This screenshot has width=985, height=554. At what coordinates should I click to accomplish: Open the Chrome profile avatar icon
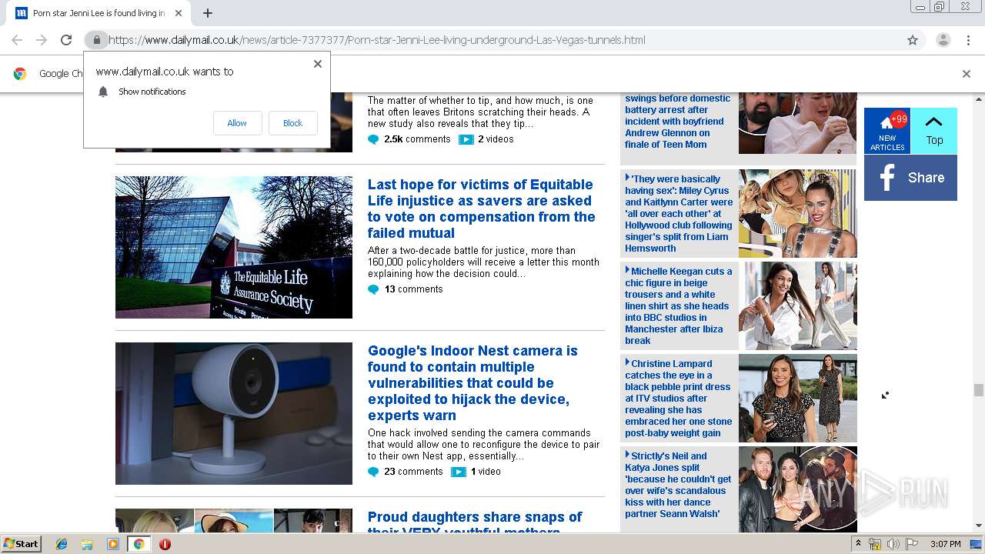pyautogui.click(x=943, y=40)
